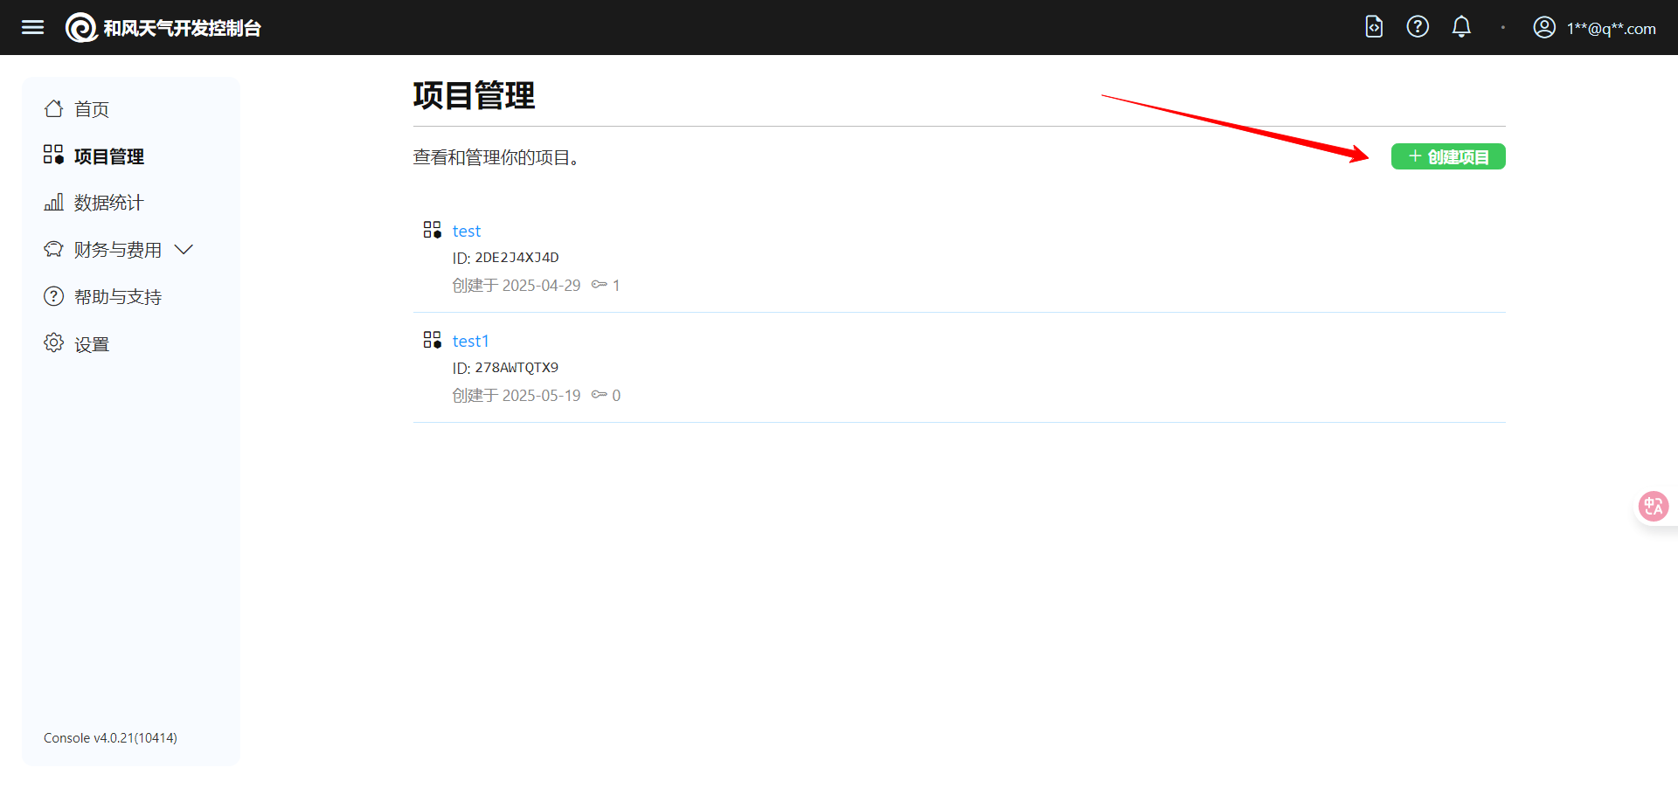Open the hamburger navigation menu
This screenshot has height=788, width=1678.
(32, 28)
